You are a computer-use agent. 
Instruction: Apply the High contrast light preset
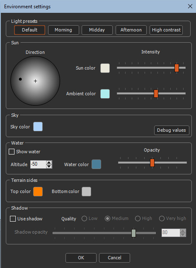point(166,30)
